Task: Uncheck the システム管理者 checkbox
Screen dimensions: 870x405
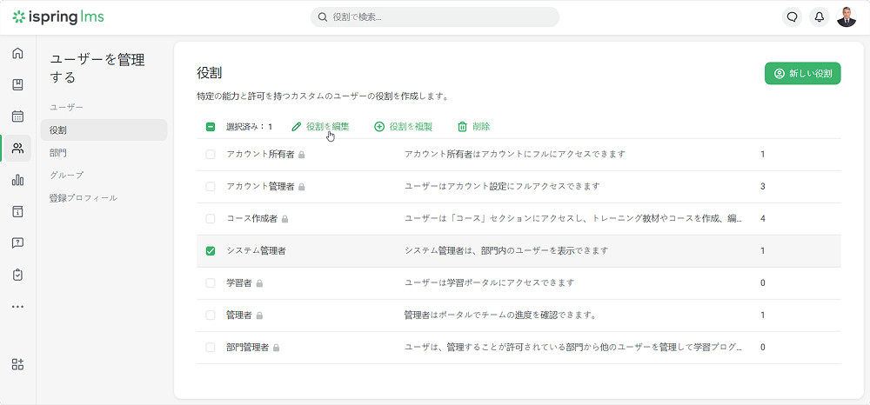Action: (211, 251)
